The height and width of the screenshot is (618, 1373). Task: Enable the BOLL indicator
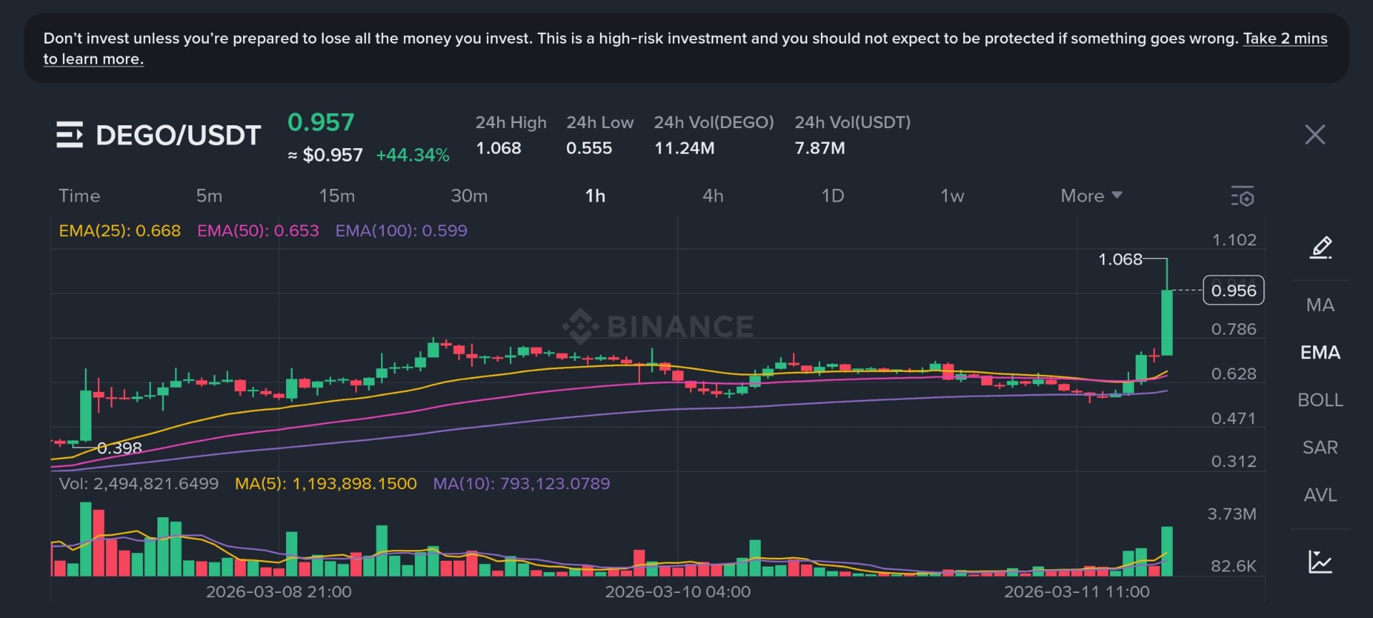coord(1319,400)
